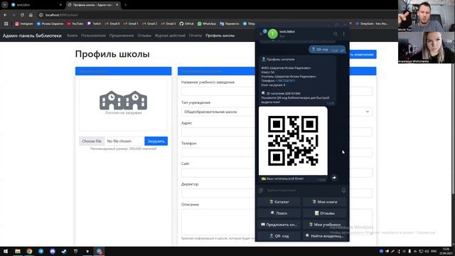
Task: Click the Адрес input field
Action: pyautogui.click(x=277, y=132)
